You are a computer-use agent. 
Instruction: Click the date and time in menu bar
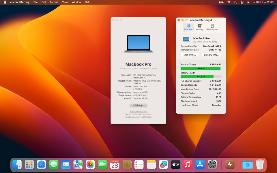263,2
